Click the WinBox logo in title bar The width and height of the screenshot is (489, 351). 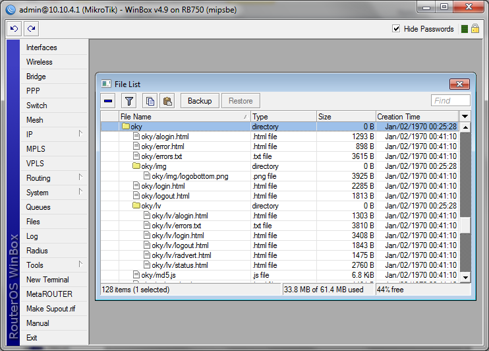[x=11, y=10]
